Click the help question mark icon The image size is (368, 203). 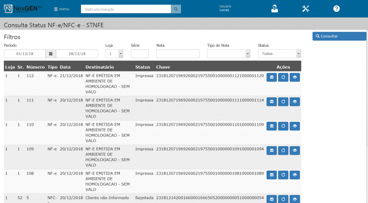tap(336, 9)
